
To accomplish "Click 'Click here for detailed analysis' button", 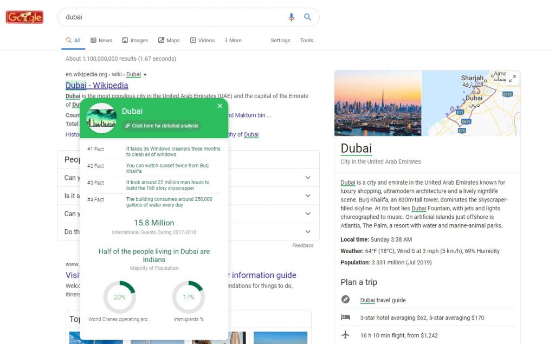I will pyautogui.click(x=162, y=126).
